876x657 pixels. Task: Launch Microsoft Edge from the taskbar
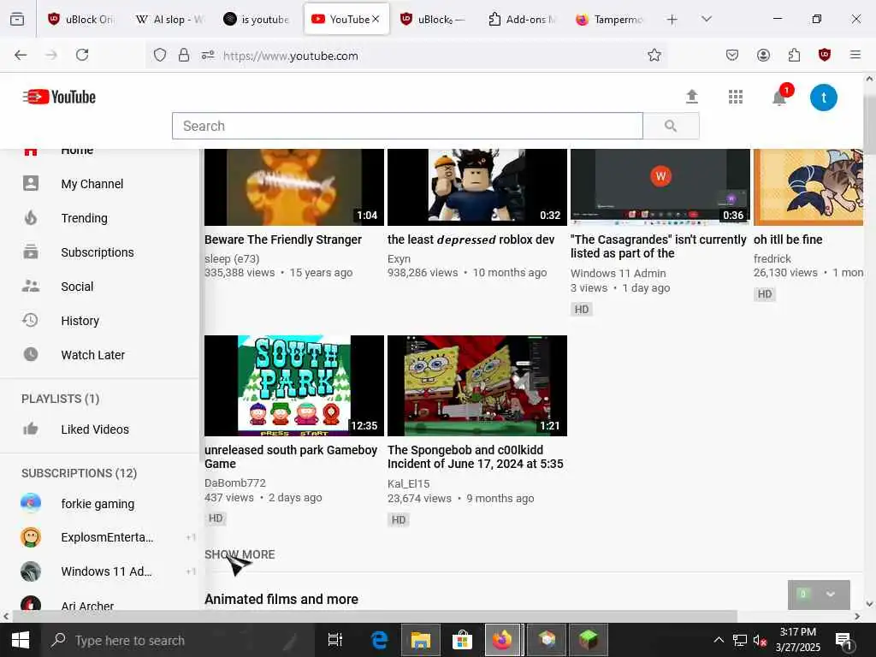tap(380, 640)
